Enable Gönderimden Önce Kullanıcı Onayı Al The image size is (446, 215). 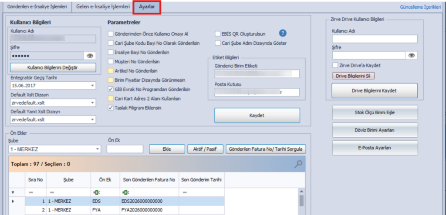pos(110,34)
